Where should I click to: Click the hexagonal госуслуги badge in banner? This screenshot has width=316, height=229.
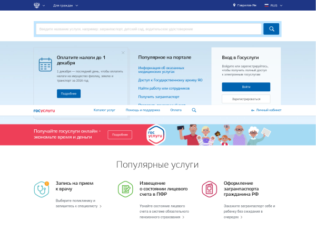point(156,135)
